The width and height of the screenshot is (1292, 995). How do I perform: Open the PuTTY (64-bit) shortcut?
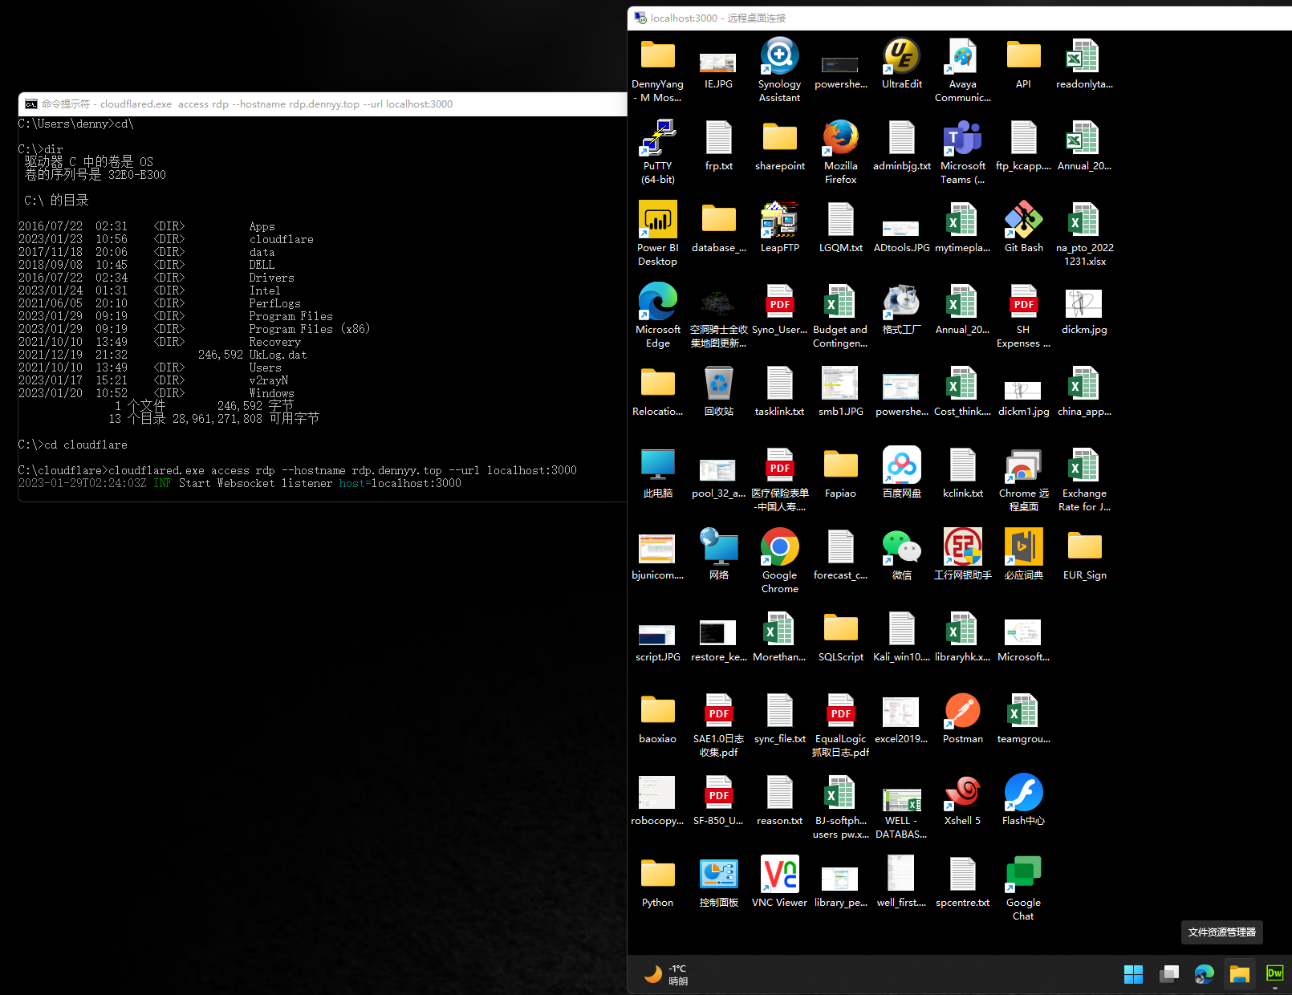657,152
